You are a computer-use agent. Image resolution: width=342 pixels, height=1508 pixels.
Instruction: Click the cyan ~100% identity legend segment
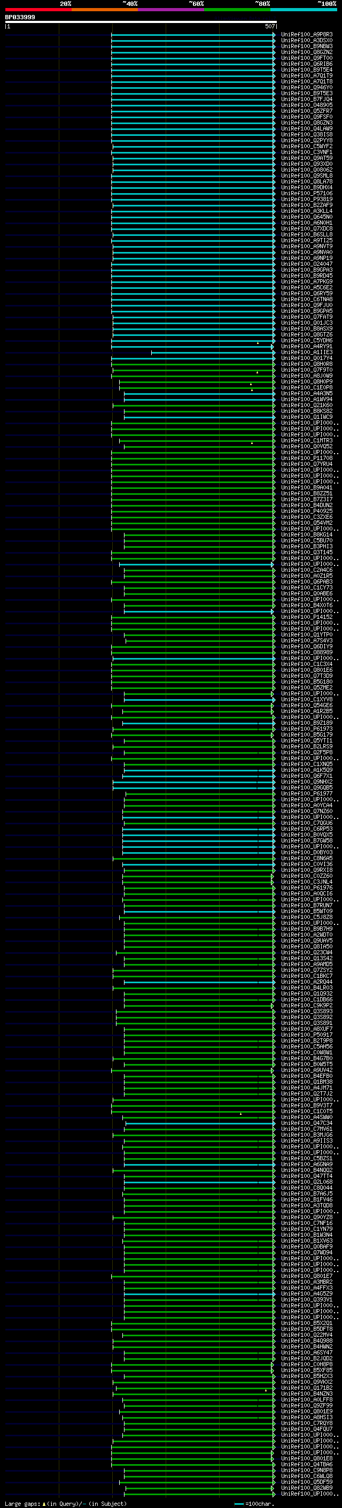click(304, 10)
